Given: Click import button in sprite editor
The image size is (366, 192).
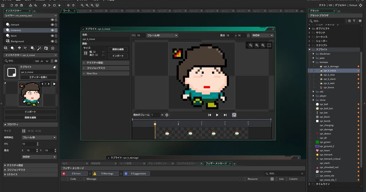Looking at the screenshot, I should [x=118, y=56].
